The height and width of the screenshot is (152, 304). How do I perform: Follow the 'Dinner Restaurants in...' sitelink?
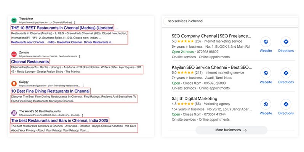coord(99,42)
